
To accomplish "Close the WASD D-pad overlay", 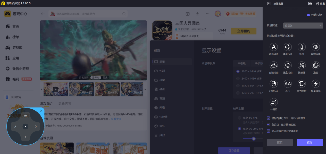I will coord(41,111).
